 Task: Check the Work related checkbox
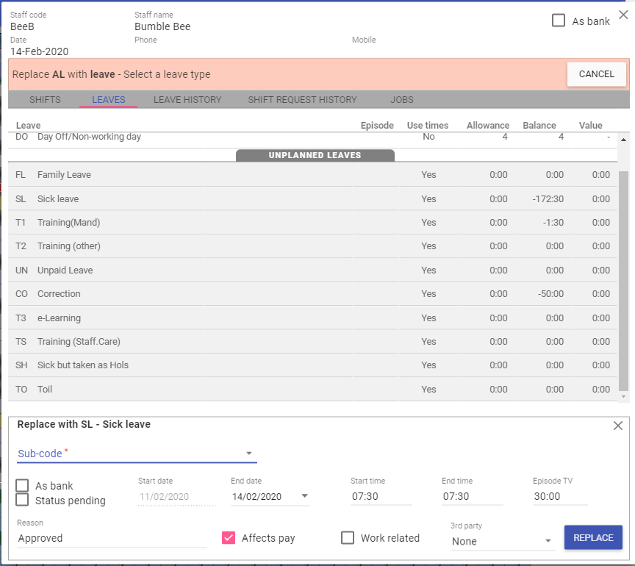pyautogui.click(x=348, y=538)
